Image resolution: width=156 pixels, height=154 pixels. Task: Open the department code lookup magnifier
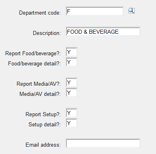[132, 11]
